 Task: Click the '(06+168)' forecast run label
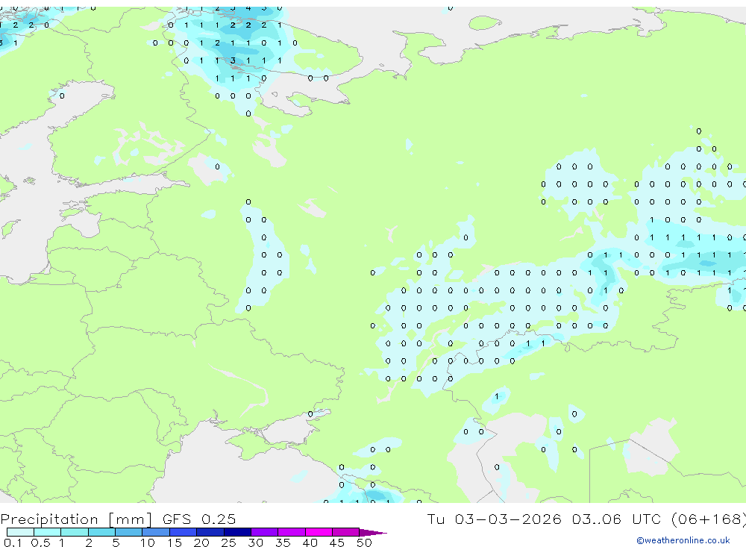click(x=709, y=519)
